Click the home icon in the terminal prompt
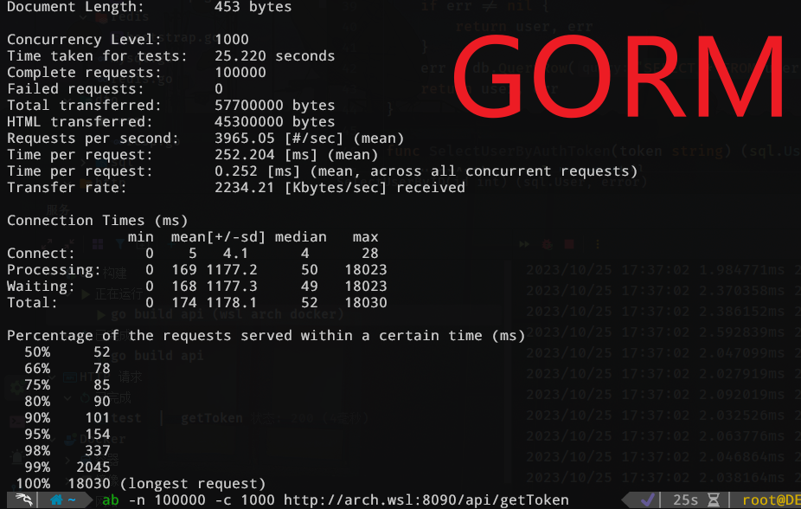Image resolution: width=801 pixels, height=509 pixels. (x=56, y=500)
